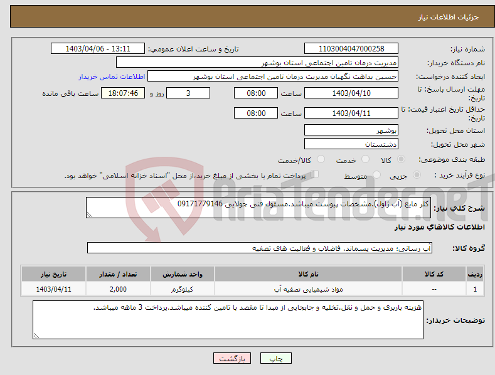Click the remaining days field showing 3
Viewport: 495px width, 375px height.
pos(188,93)
